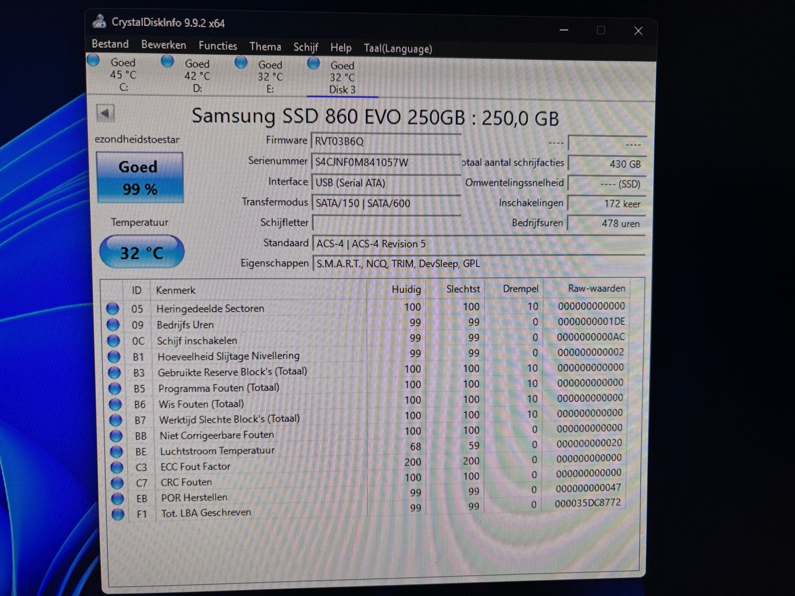Click status icon for Tot. LBA Geschreven row
Screen dimensions: 795x596
pyautogui.click(x=118, y=514)
